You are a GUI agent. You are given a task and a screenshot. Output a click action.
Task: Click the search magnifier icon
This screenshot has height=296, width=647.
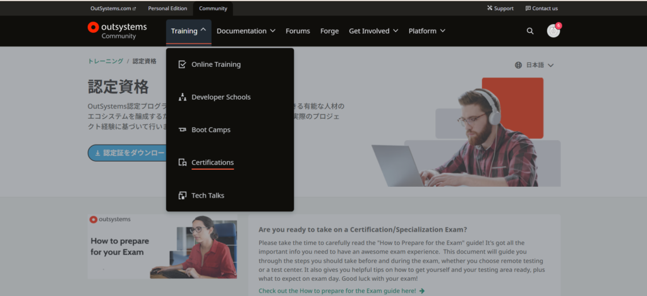point(529,31)
